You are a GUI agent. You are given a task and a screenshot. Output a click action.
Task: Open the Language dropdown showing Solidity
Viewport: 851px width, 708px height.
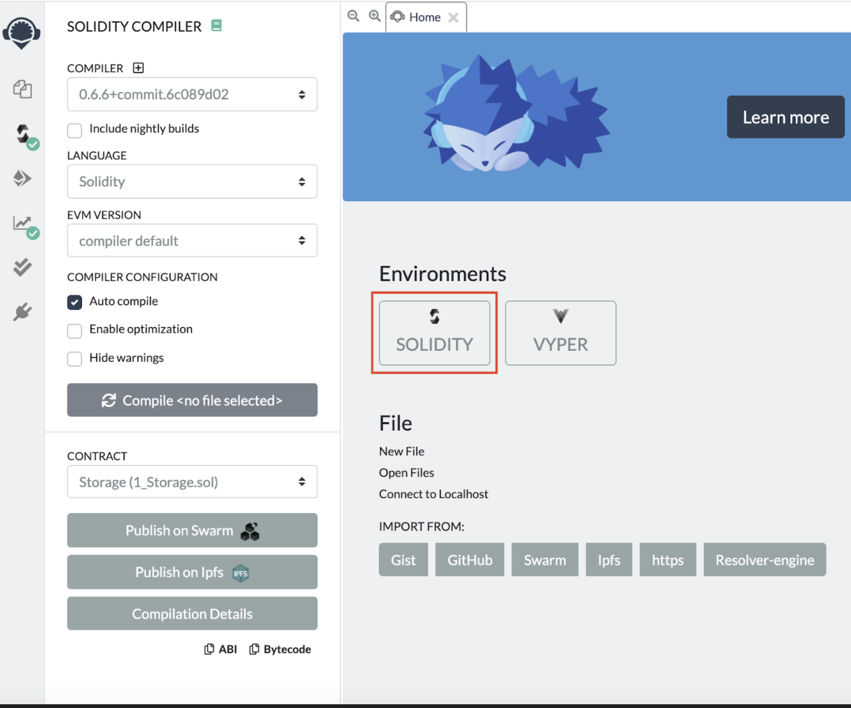pos(192,181)
